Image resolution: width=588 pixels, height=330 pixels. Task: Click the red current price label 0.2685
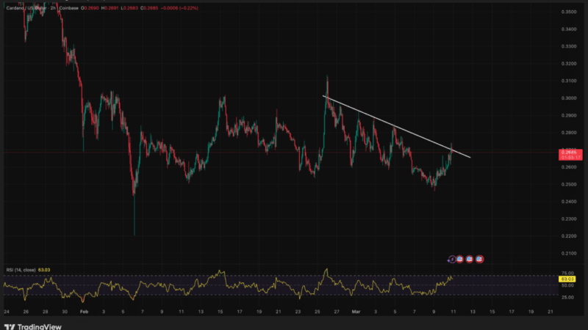(x=570, y=154)
